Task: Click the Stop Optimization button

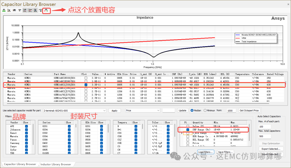Action: point(271,143)
